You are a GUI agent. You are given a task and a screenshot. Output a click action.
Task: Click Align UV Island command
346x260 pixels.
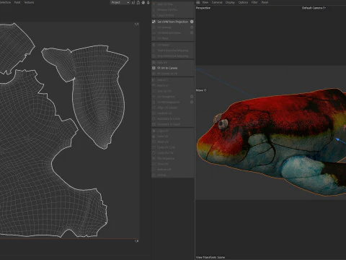point(165,108)
